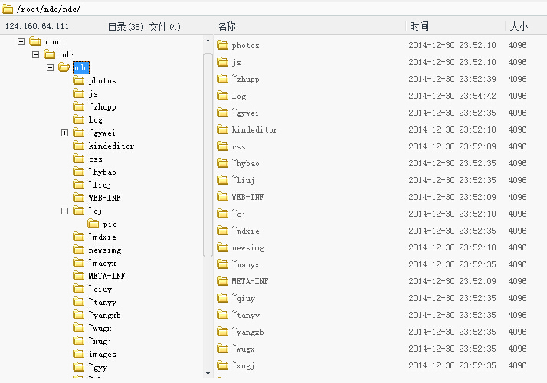This screenshot has height=383, width=547.
Task: Select ~wugx label in the tree
Action: pos(100,329)
